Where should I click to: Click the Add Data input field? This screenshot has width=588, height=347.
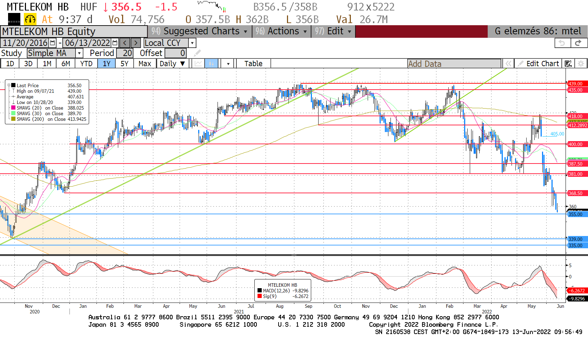[x=454, y=64]
